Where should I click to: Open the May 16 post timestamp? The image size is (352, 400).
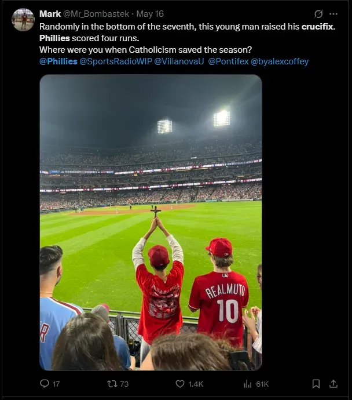[150, 14]
